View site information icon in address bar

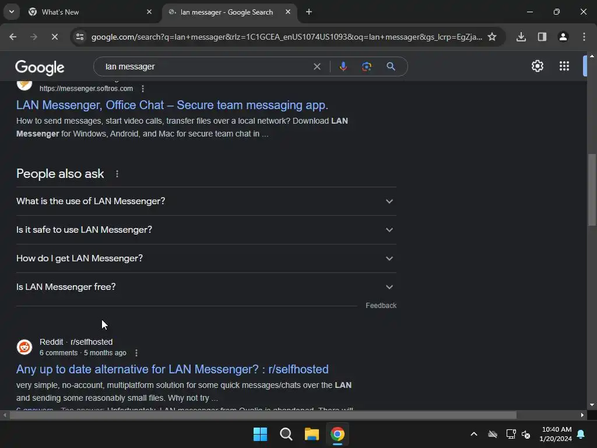coord(80,37)
